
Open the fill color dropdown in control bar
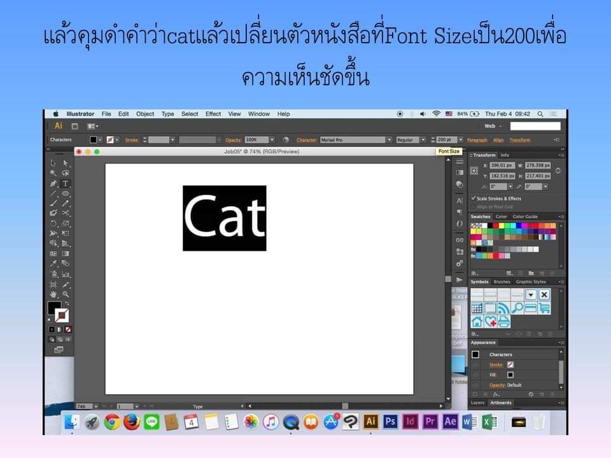tap(100, 140)
